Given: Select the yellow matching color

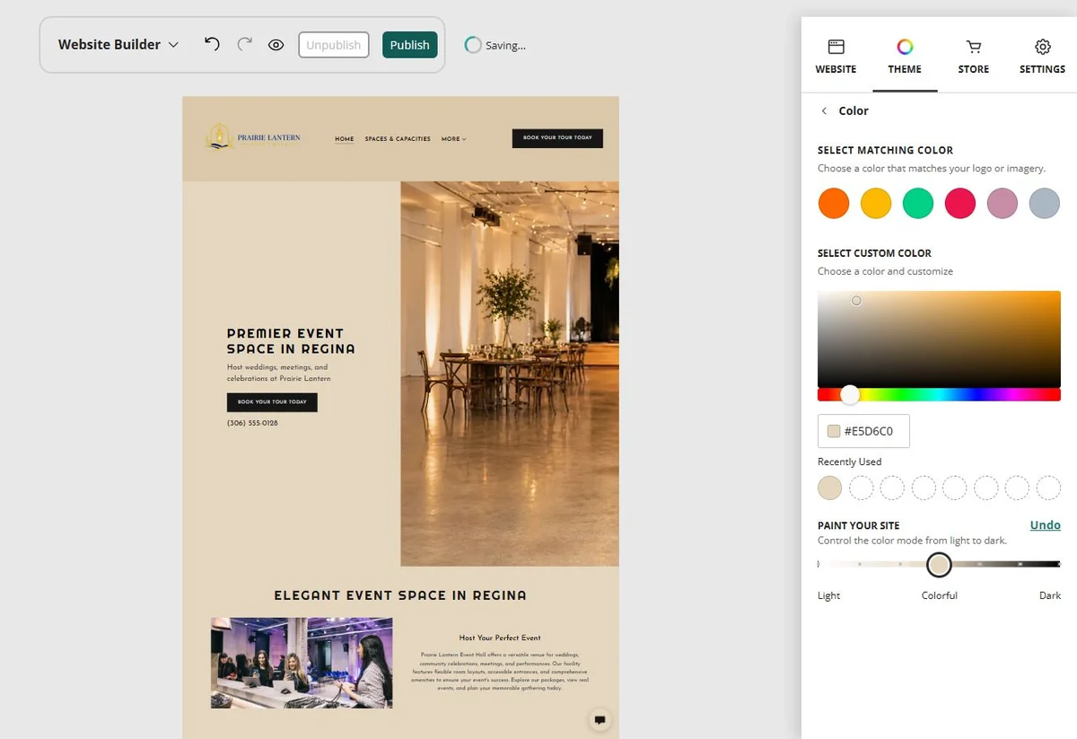Looking at the screenshot, I should tap(876, 203).
